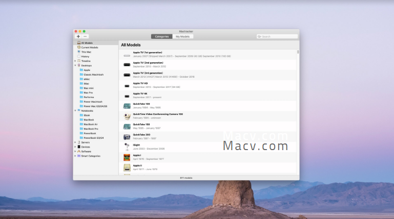Click the QuickTake 100 camera icon
The image size is (394, 219).
pyautogui.click(x=127, y=106)
